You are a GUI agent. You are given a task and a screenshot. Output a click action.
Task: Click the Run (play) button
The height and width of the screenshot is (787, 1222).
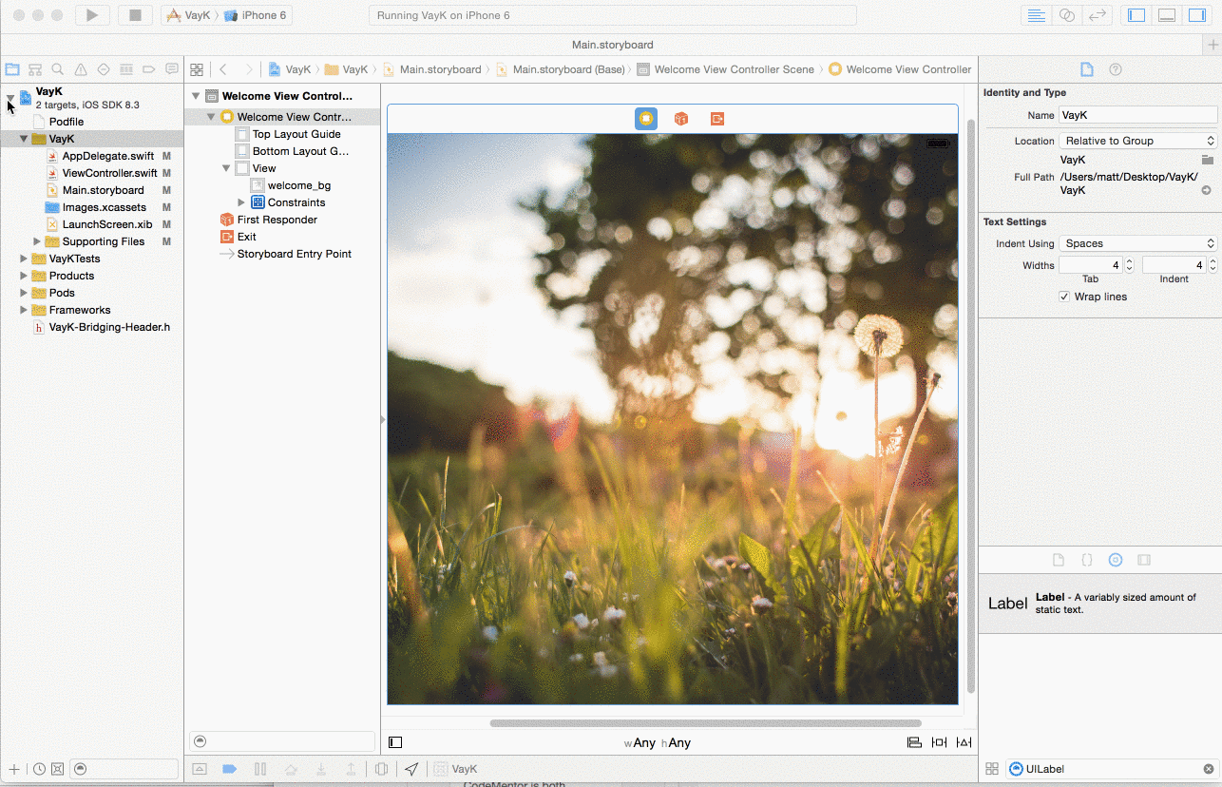[92, 15]
